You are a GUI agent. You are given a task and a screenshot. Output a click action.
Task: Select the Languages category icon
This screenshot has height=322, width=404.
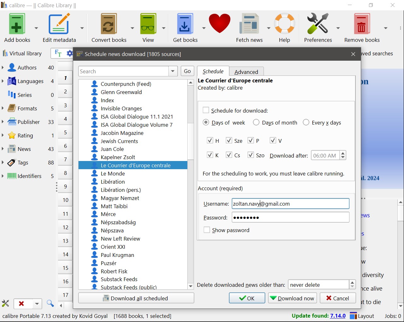(12, 81)
